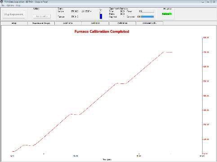Click the green status indicator label
This screenshot has height=162, width=217.
tap(167, 14)
